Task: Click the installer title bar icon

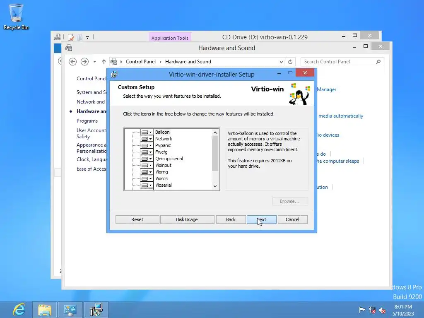Action: coord(114,74)
